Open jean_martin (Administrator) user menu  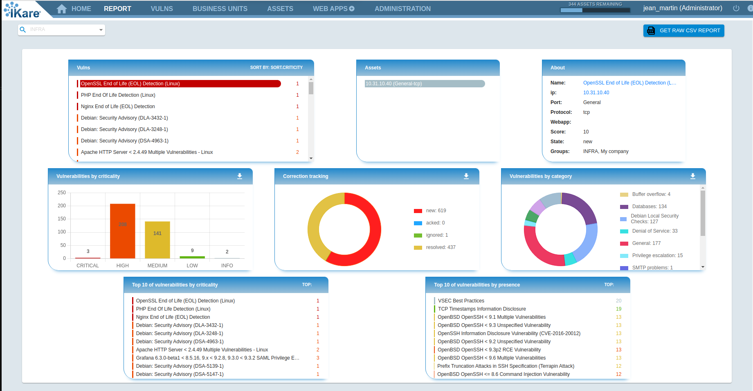(683, 8)
